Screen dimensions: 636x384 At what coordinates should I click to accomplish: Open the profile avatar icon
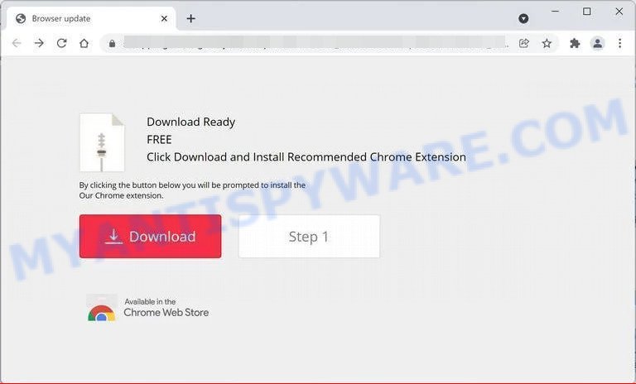click(597, 43)
